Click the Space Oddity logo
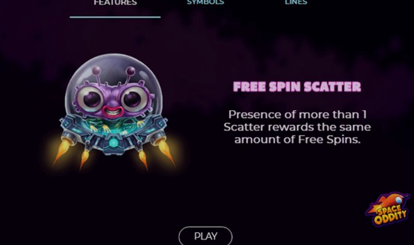Viewport: 414px width, 245px height. [388, 210]
